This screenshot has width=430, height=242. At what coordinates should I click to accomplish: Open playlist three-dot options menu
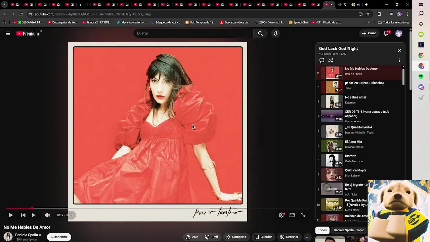[x=399, y=61]
